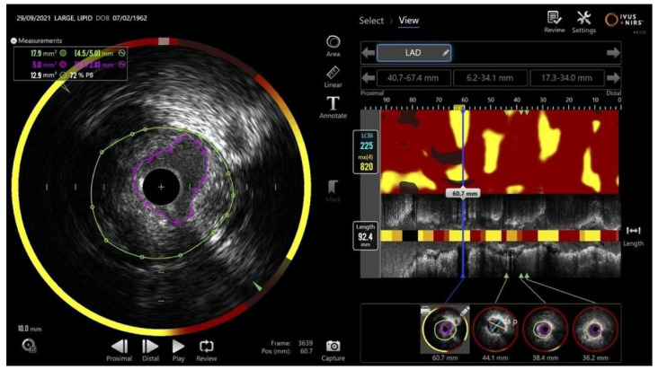Choose the Annotate text tool
658x370 pixels.
point(333,108)
